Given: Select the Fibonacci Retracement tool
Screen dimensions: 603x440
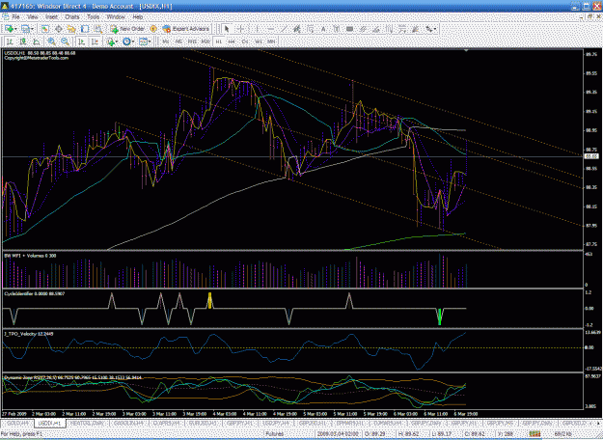Looking at the screenshot, I should point(310,29).
